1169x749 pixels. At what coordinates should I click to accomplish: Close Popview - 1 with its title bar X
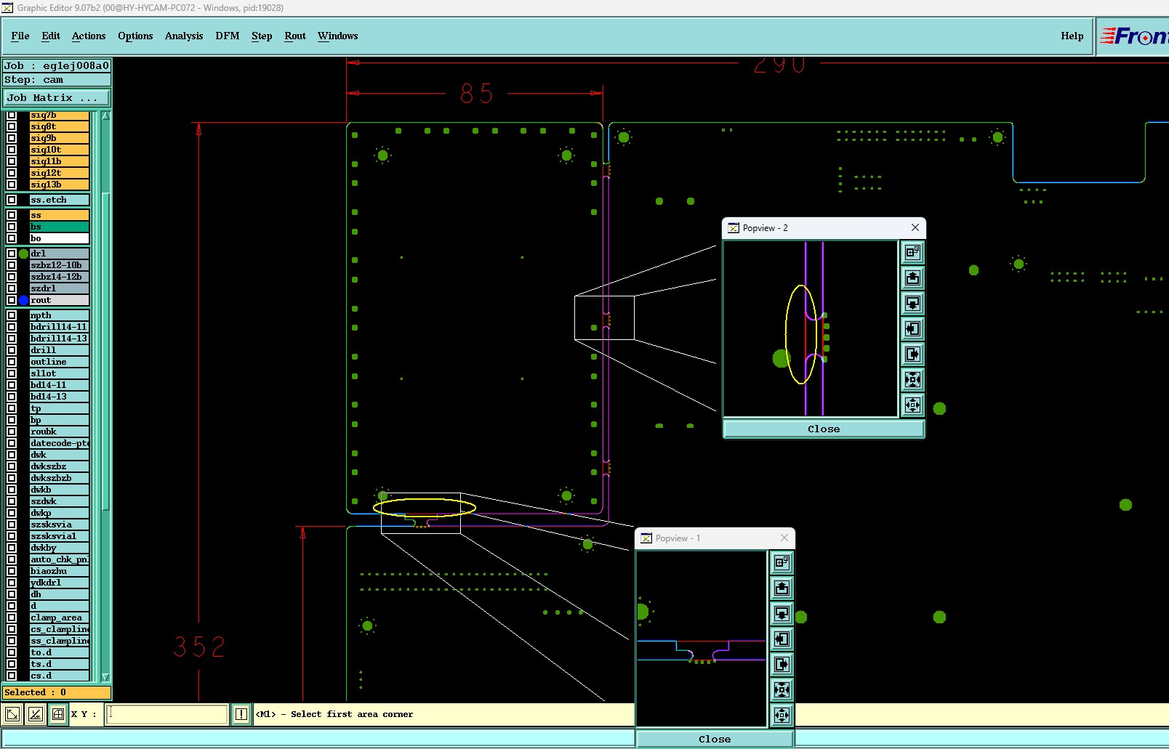coord(784,538)
